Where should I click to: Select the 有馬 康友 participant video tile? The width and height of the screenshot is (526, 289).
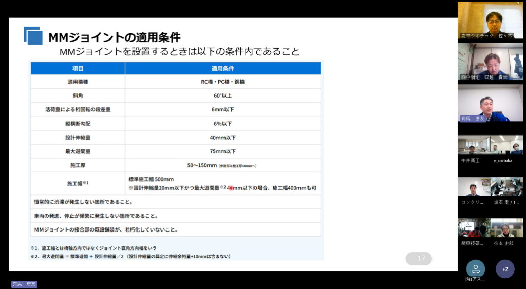[490, 103]
